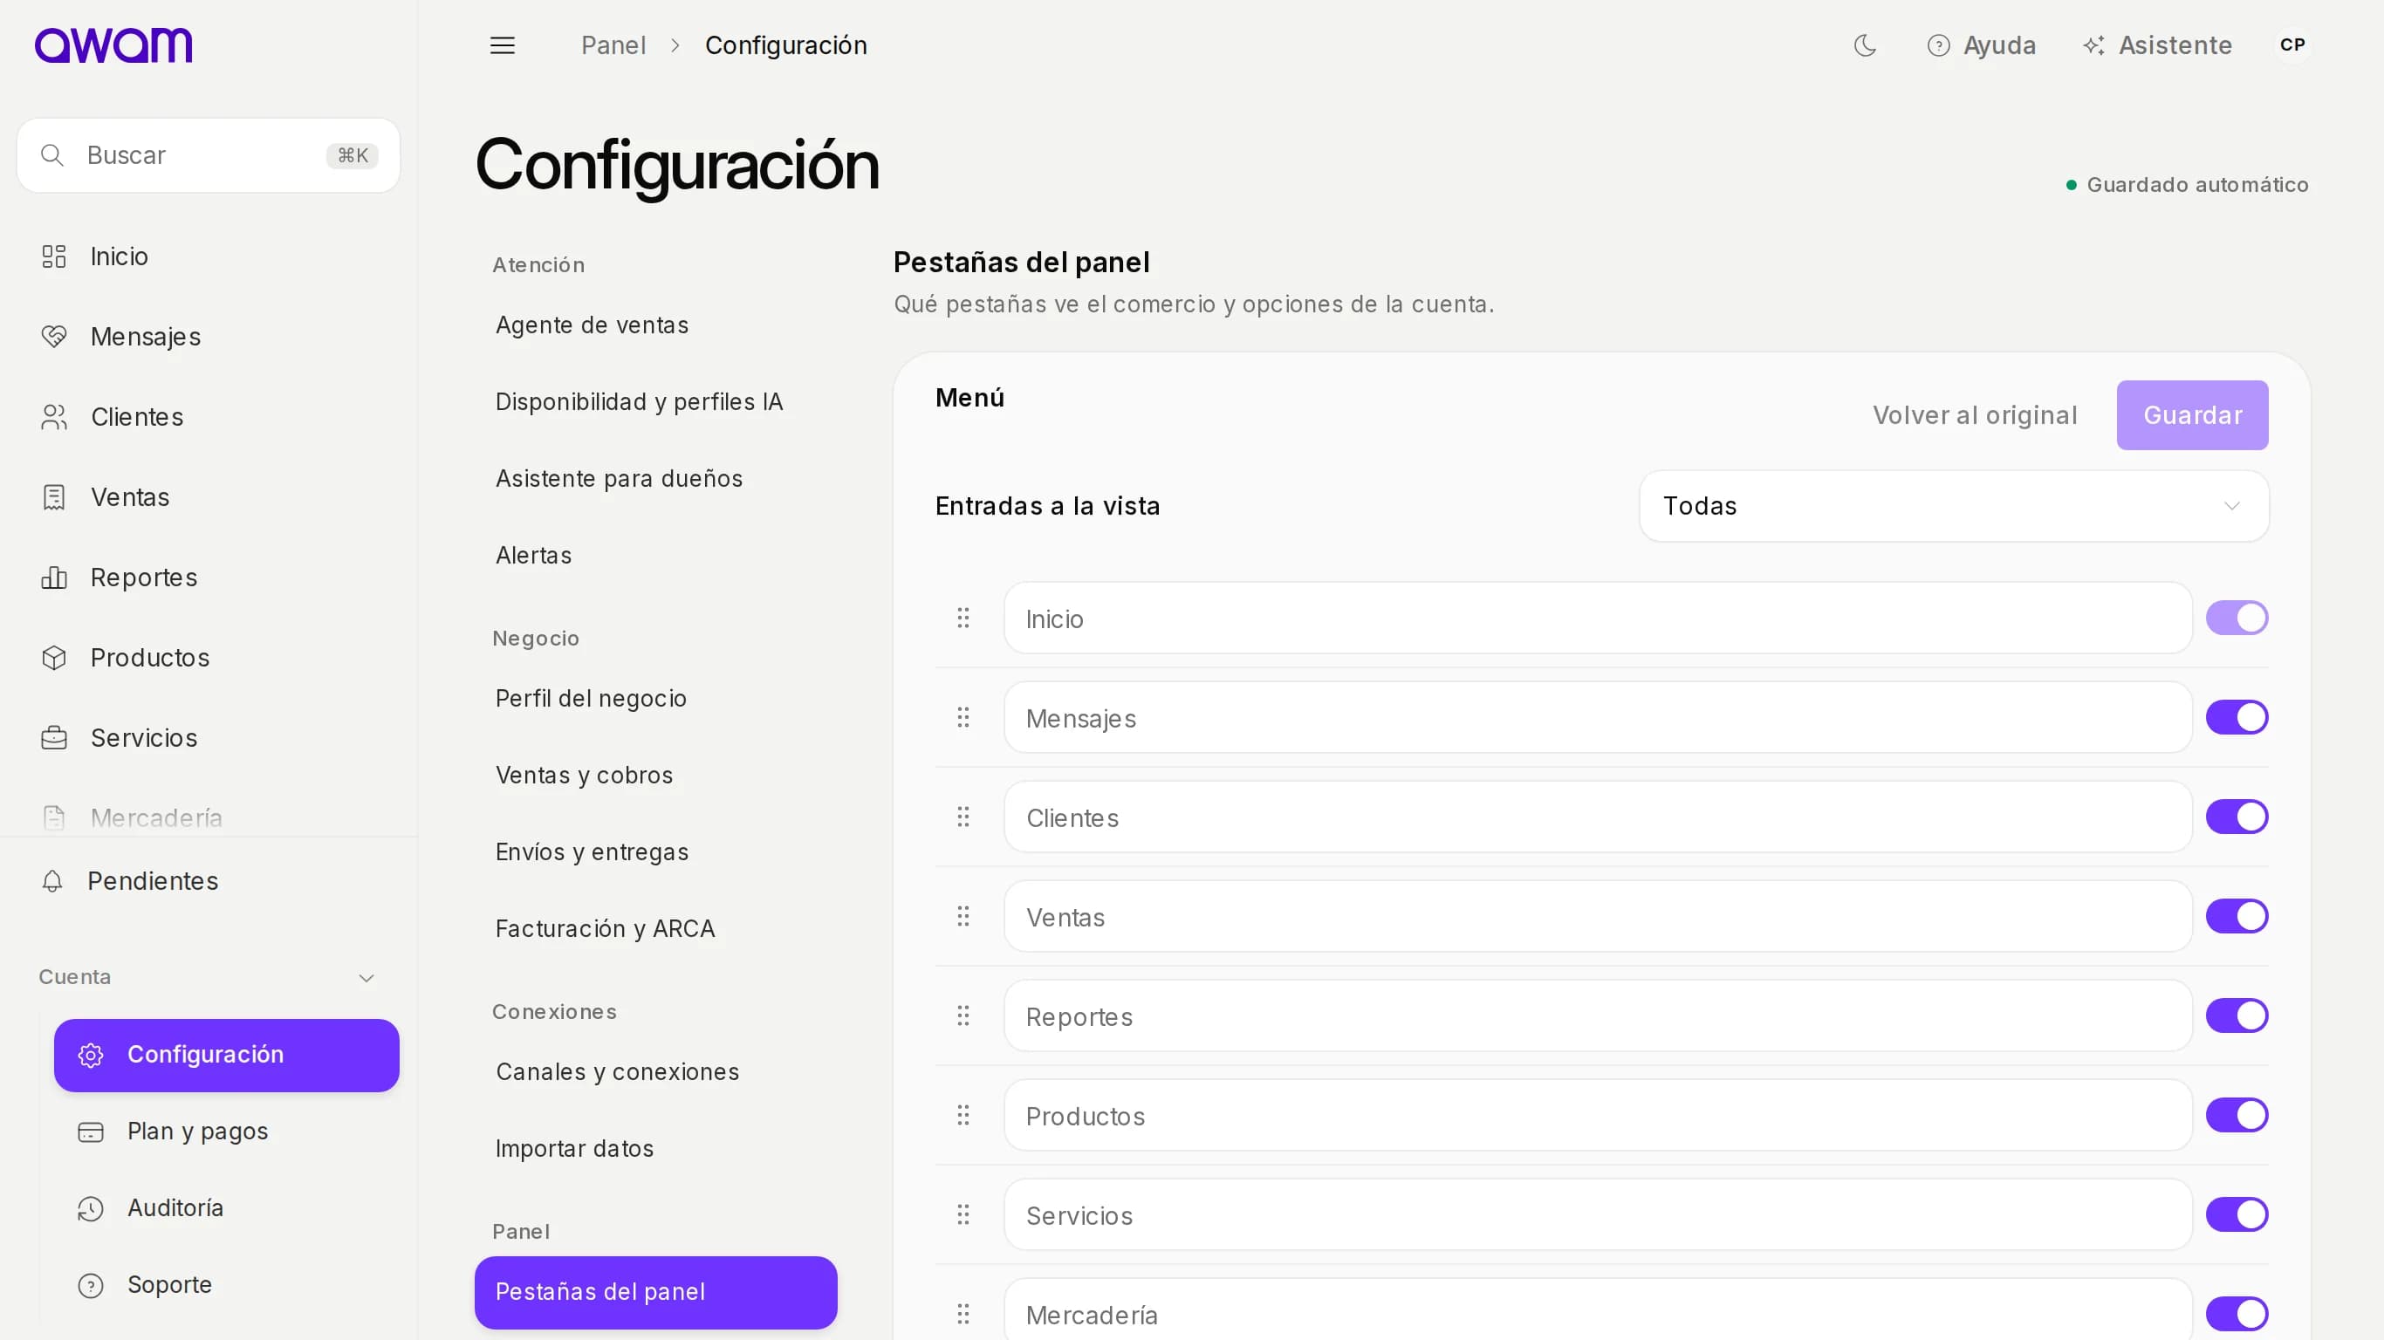The image size is (2384, 1340).
Task: Open the CP user avatar
Action: point(2292,45)
